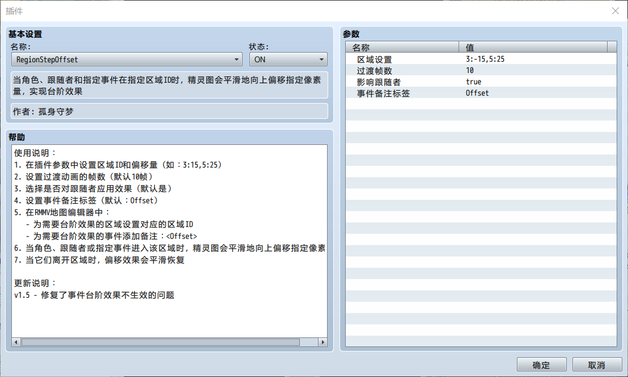Click the 值 column header
This screenshot has width=628, height=377.
tap(533, 47)
